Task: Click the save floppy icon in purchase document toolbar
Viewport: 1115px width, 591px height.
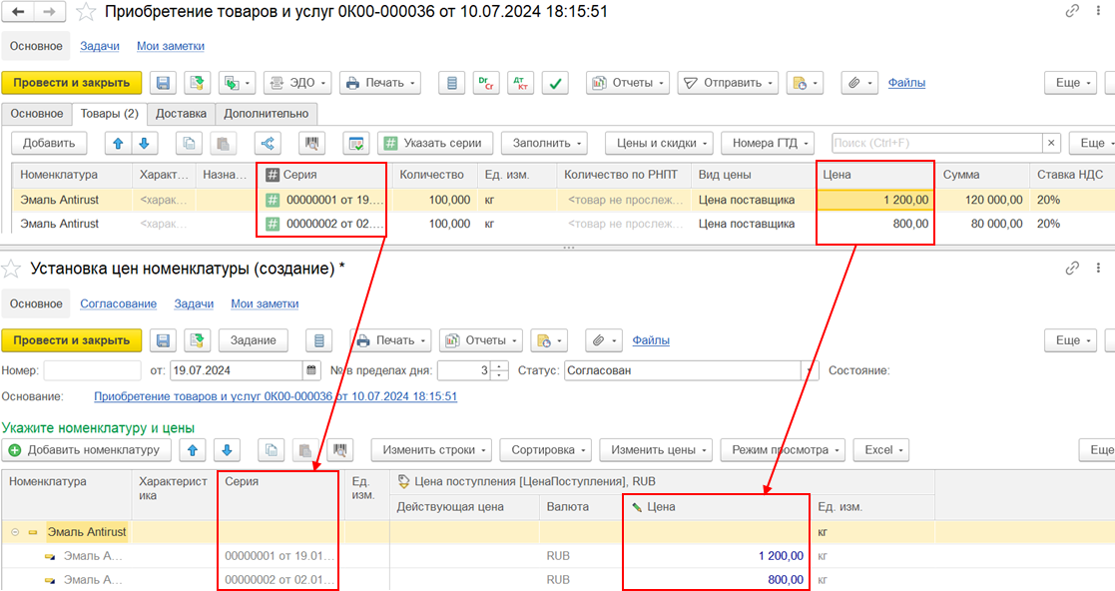Action: (x=164, y=83)
